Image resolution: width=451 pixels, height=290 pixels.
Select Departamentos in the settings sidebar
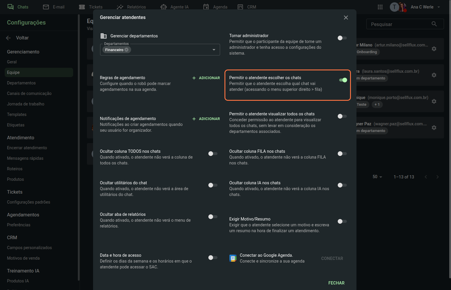coord(21,83)
